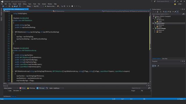Open the Build menu
Image resolution: width=186 pixels, height=104 pixels.
coord(20,4)
